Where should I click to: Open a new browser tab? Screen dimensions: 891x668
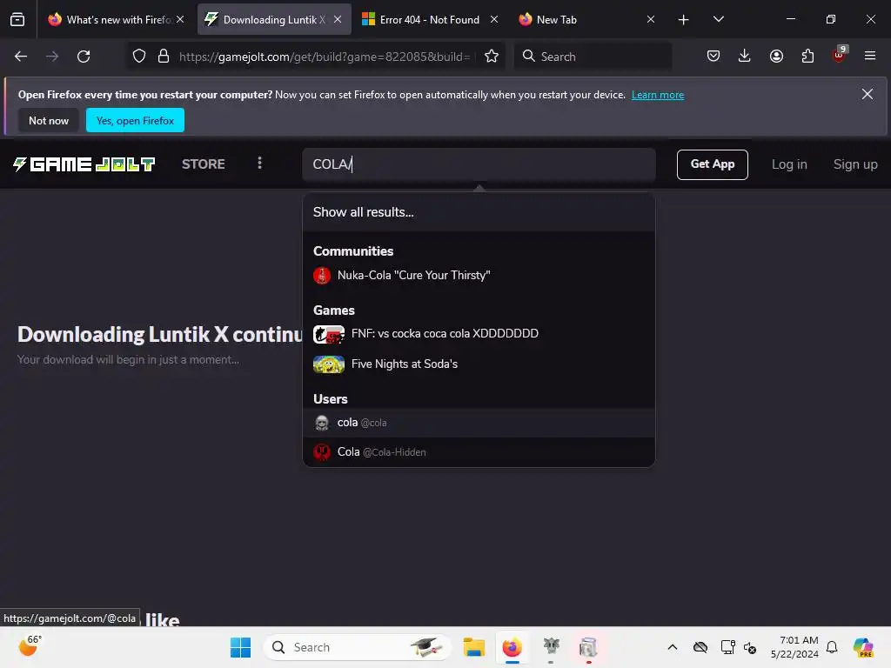point(684,20)
